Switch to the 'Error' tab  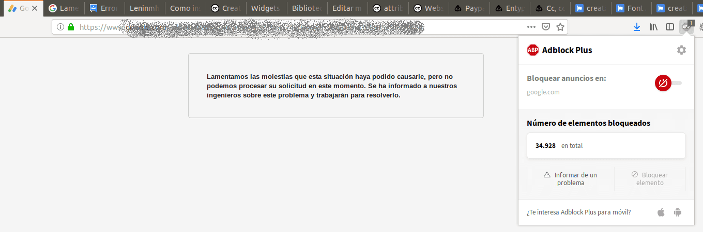pyautogui.click(x=104, y=8)
